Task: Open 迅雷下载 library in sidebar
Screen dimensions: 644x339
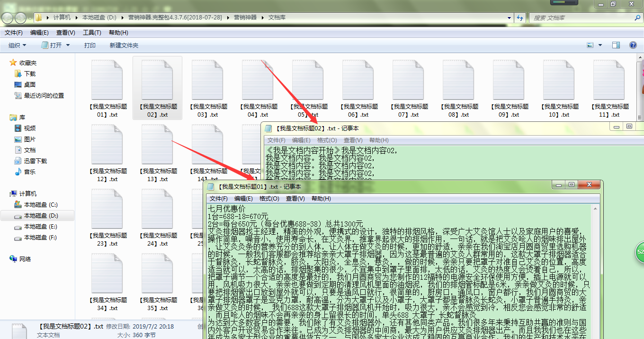Action: pyautogui.click(x=35, y=161)
